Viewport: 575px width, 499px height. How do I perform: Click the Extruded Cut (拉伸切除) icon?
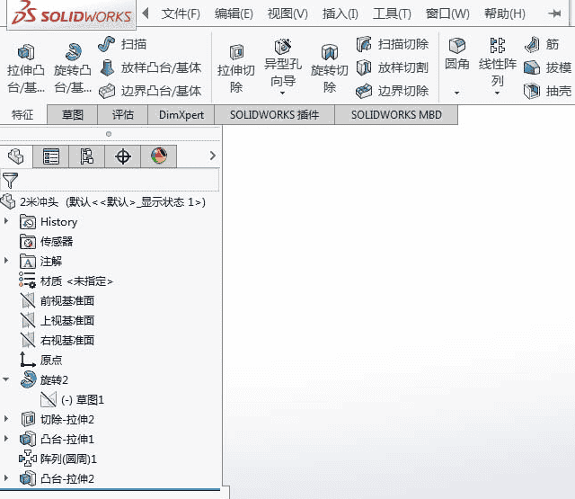[236, 52]
